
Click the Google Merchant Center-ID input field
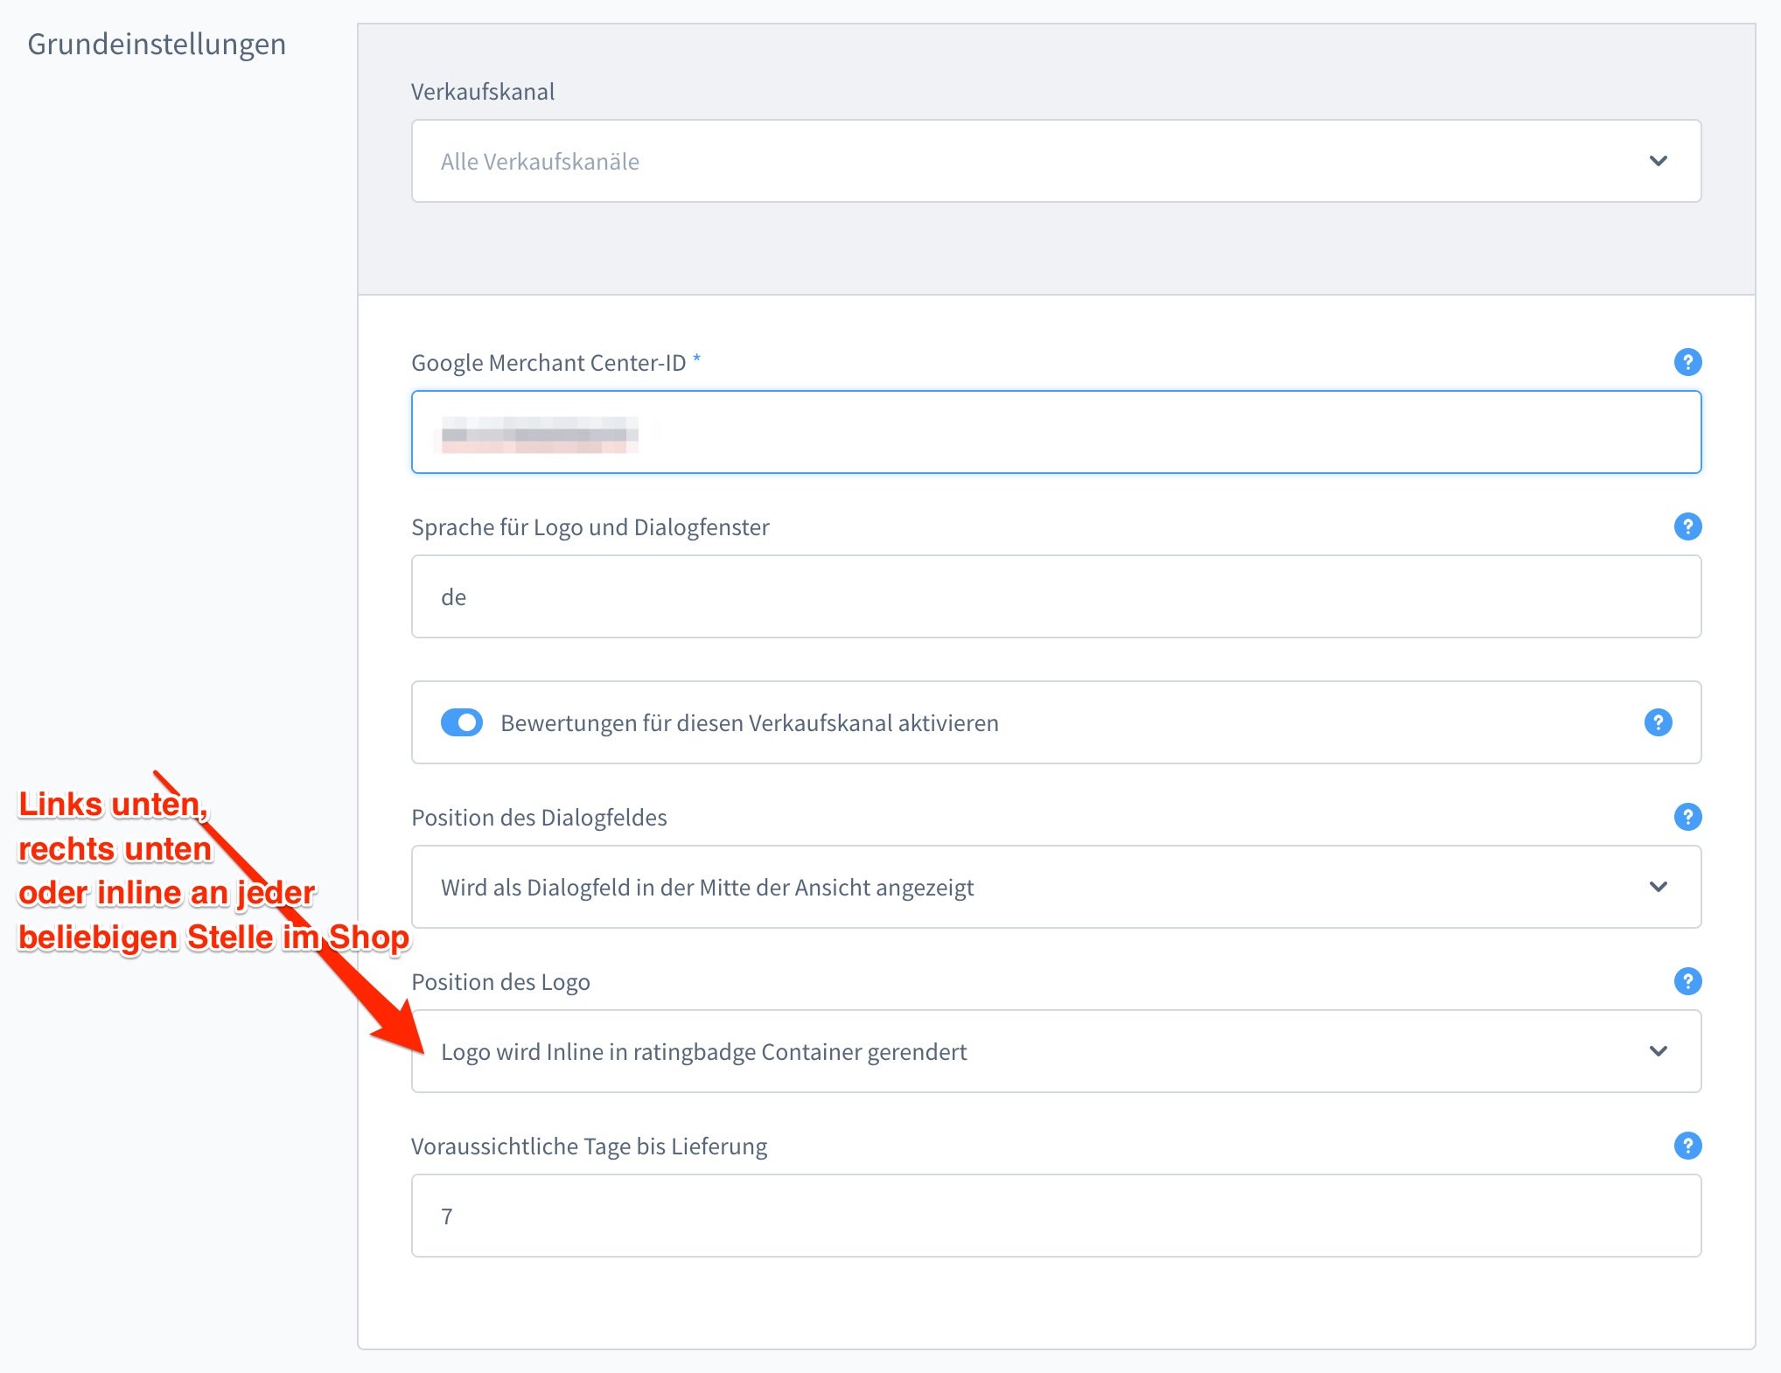pos(1056,432)
